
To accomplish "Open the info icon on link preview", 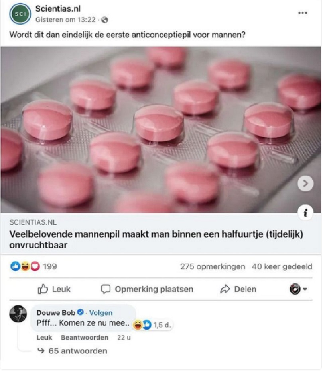I will [305, 212].
